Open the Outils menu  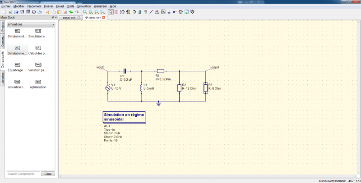70,7
